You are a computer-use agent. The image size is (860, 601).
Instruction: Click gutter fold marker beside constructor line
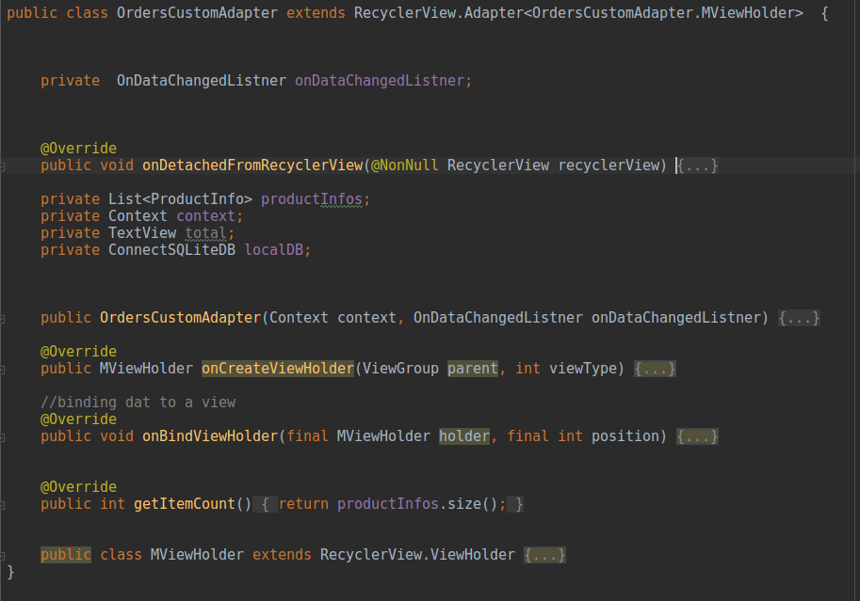2,319
